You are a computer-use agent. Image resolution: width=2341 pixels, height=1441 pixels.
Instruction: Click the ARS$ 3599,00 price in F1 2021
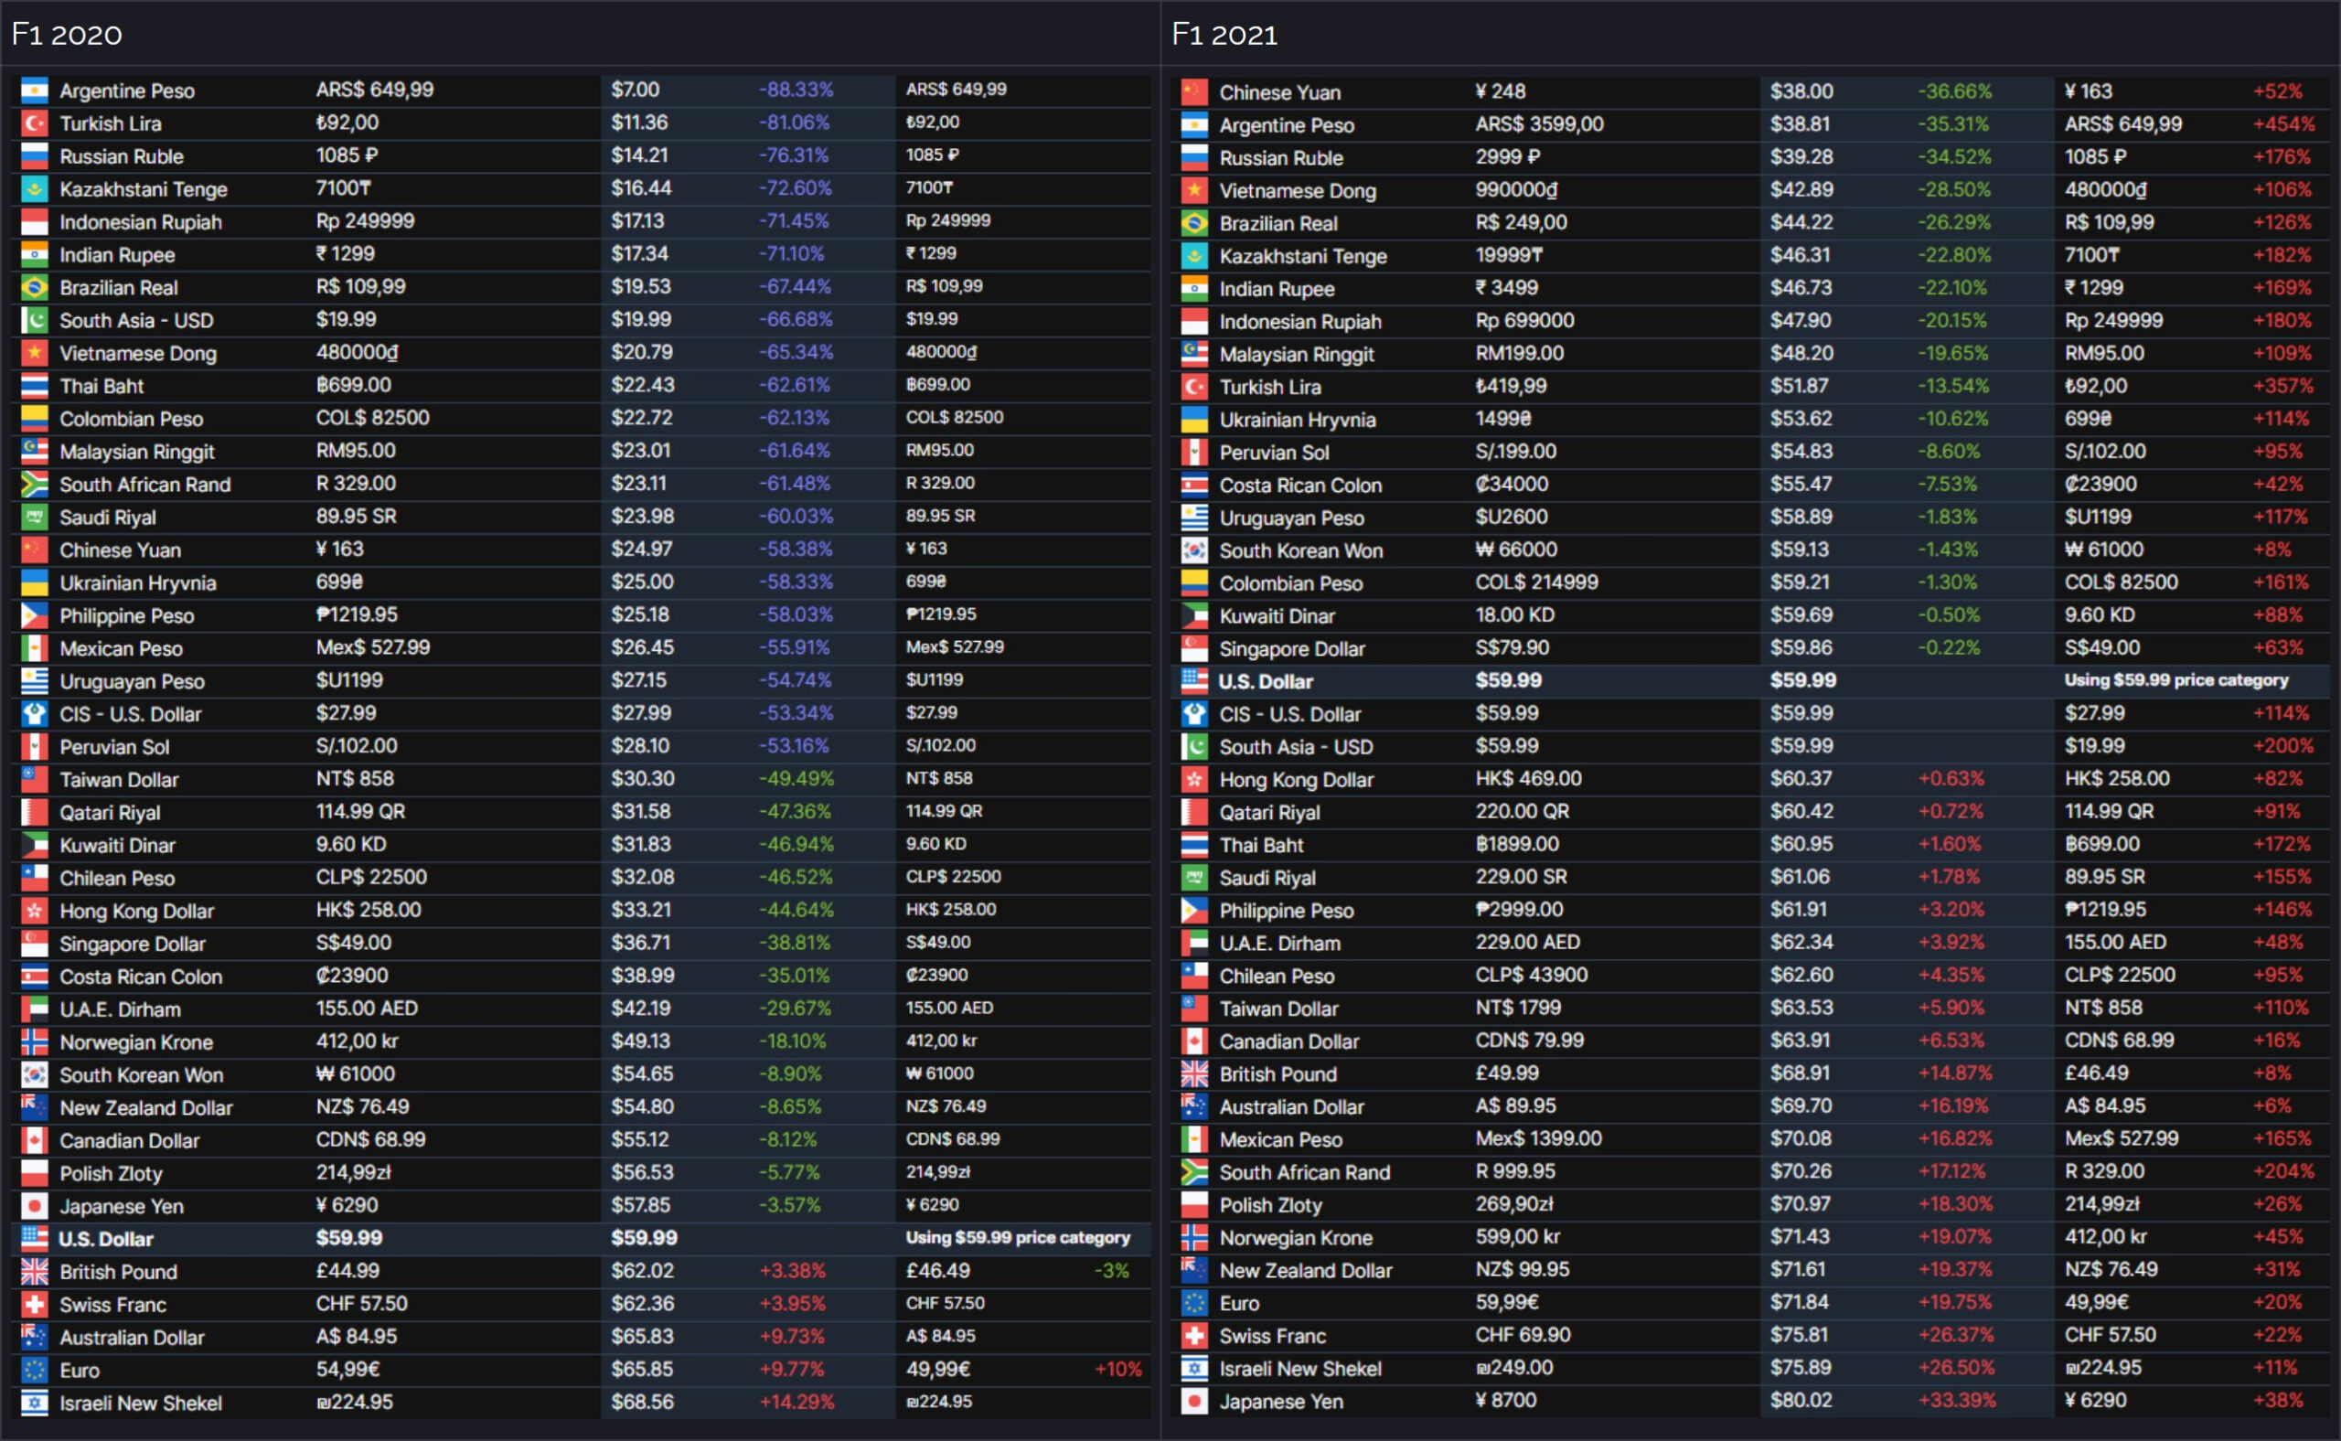1539,124
